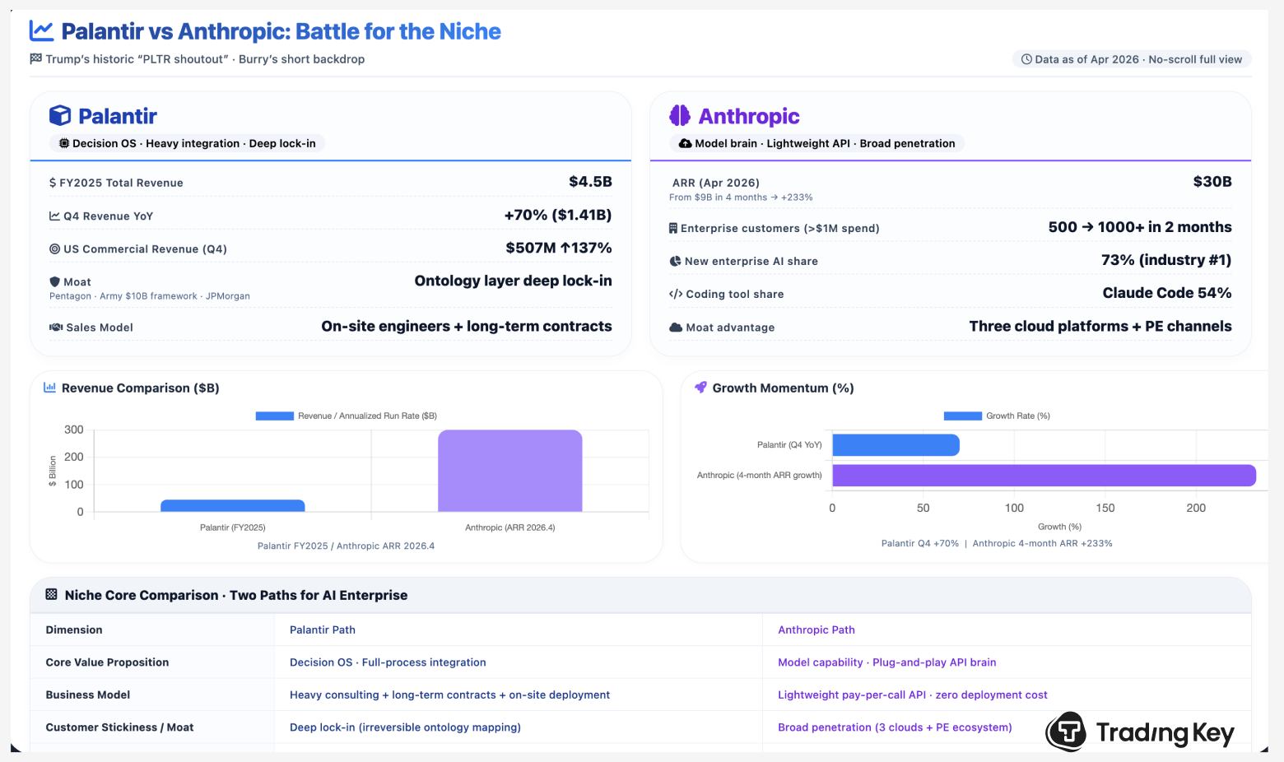
Task: Click the Palantir cube logo icon
Action: (x=60, y=116)
